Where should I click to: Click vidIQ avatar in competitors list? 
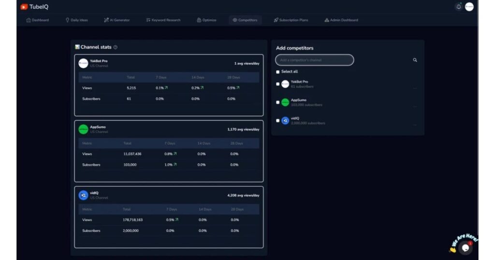[x=285, y=120]
